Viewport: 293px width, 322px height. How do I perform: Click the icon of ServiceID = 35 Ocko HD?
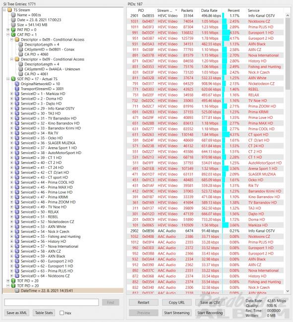(x=17, y=138)
